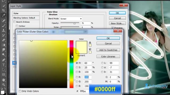Viewport: 170px width, 95px height.
Task: Select the S saturation radio button
Action: coord(77,68)
